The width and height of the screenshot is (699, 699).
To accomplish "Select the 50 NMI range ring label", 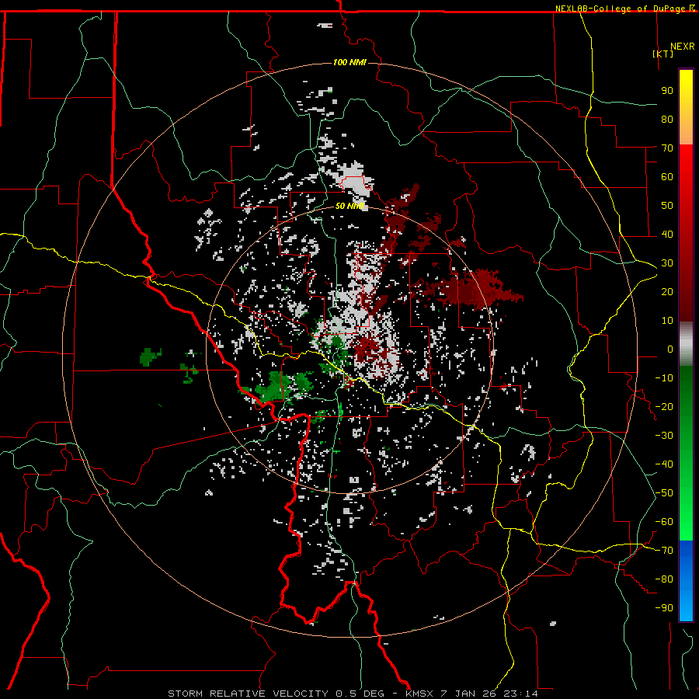I will click(x=349, y=206).
